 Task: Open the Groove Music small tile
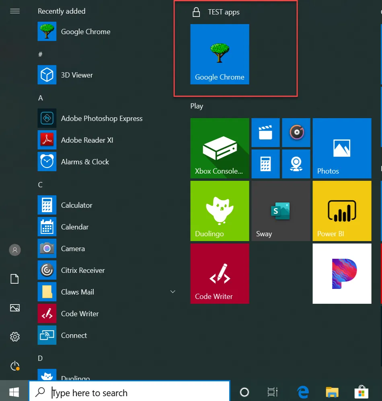tap(296, 133)
